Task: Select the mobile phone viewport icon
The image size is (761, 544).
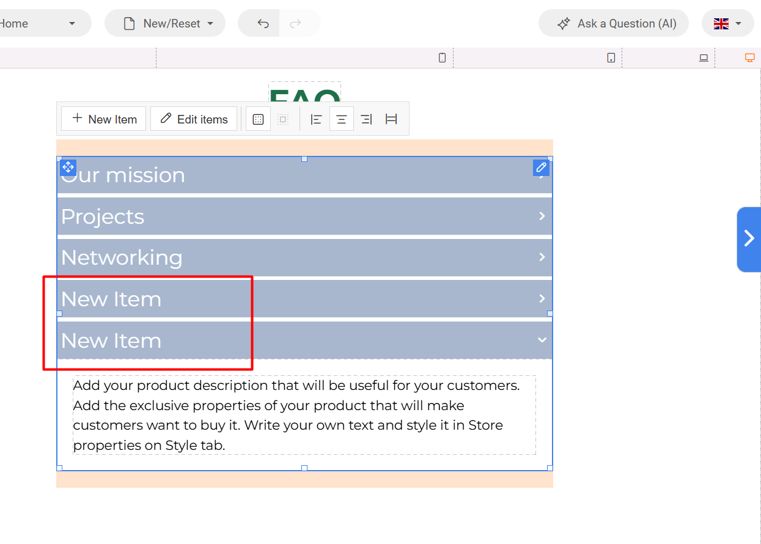Action: pyautogui.click(x=442, y=58)
